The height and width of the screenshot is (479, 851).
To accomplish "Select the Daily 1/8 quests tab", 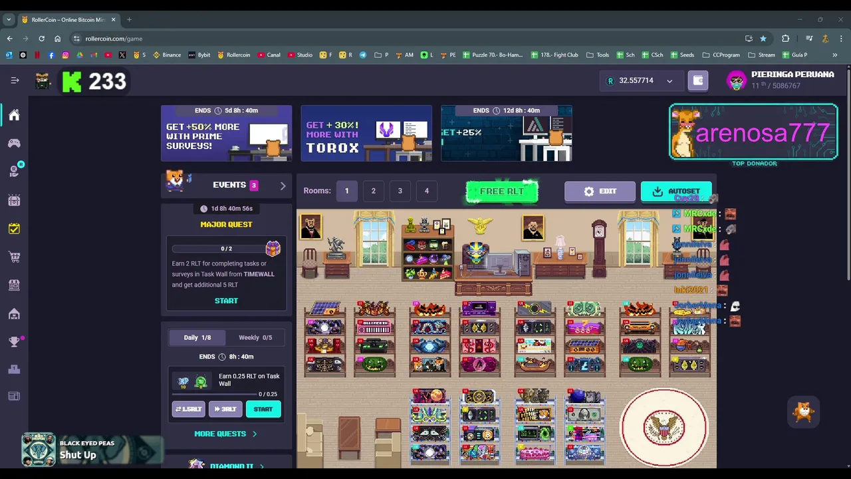I will coord(197,337).
